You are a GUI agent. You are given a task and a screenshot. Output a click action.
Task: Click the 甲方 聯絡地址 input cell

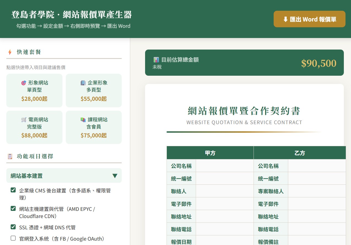[225, 216]
